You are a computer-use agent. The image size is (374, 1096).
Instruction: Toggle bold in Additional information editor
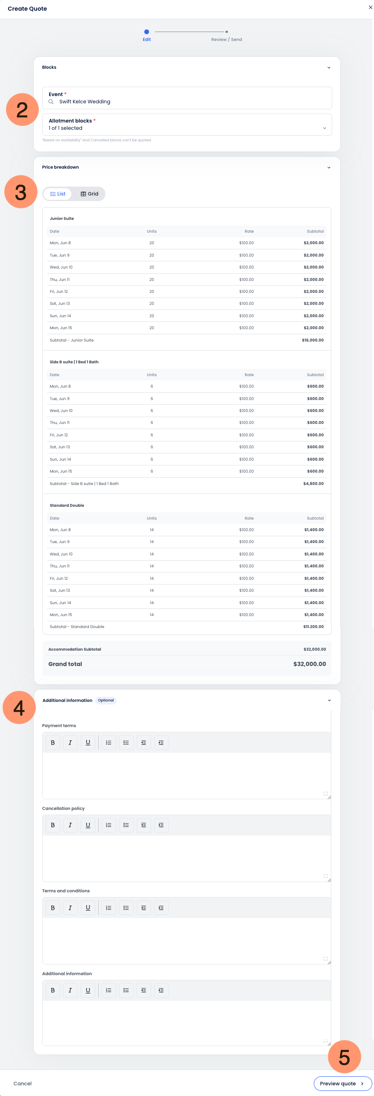53,990
